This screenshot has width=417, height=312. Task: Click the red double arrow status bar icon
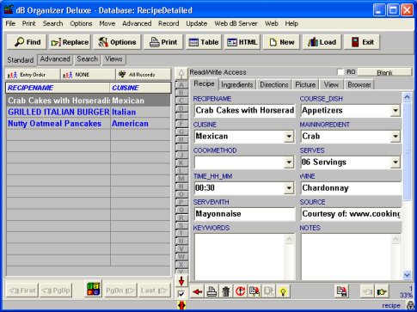pyautogui.click(x=181, y=305)
